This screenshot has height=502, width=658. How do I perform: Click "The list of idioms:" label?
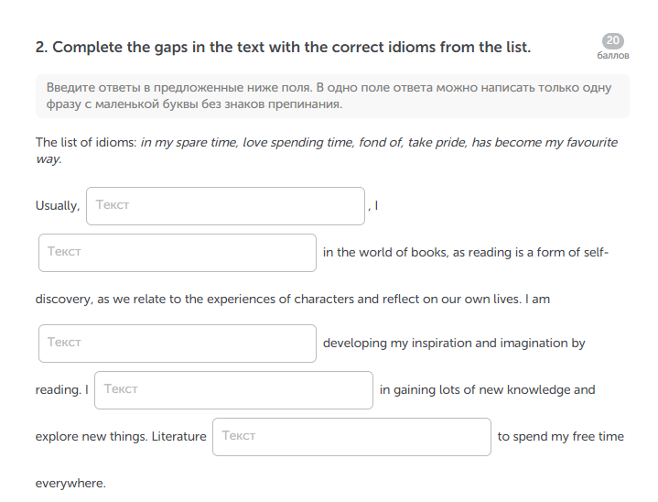(86, 142)
